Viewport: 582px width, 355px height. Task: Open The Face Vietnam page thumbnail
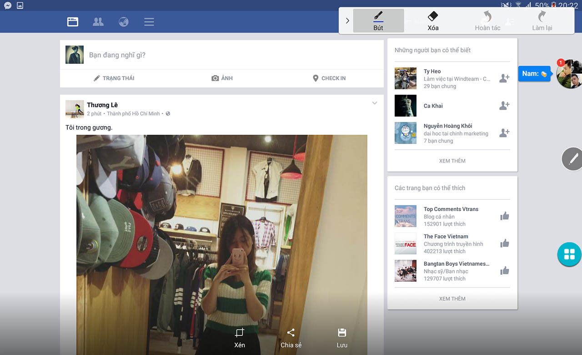click(406, 243)
